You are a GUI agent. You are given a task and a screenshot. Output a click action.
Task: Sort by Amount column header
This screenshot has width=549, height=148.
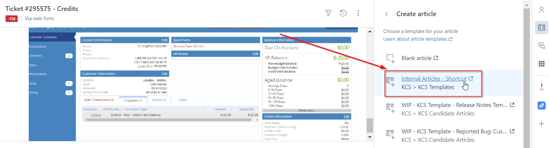click(x=220, y=109)
